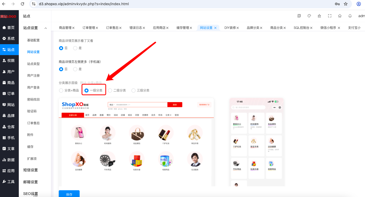Open 权限 in the dark sidebar
The image size is (365, 197).
point(9,61)
